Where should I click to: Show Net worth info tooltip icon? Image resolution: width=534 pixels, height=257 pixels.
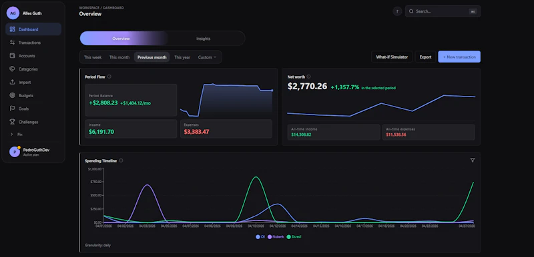308,77
